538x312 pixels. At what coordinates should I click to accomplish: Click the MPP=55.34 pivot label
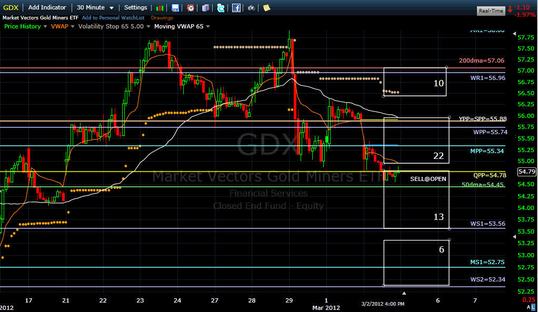coord(487,151)
